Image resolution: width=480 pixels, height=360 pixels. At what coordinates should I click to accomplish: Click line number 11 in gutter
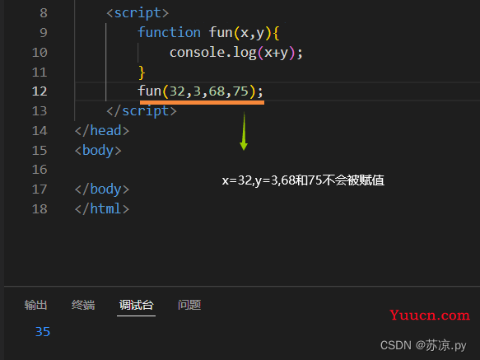coord(40,72)
